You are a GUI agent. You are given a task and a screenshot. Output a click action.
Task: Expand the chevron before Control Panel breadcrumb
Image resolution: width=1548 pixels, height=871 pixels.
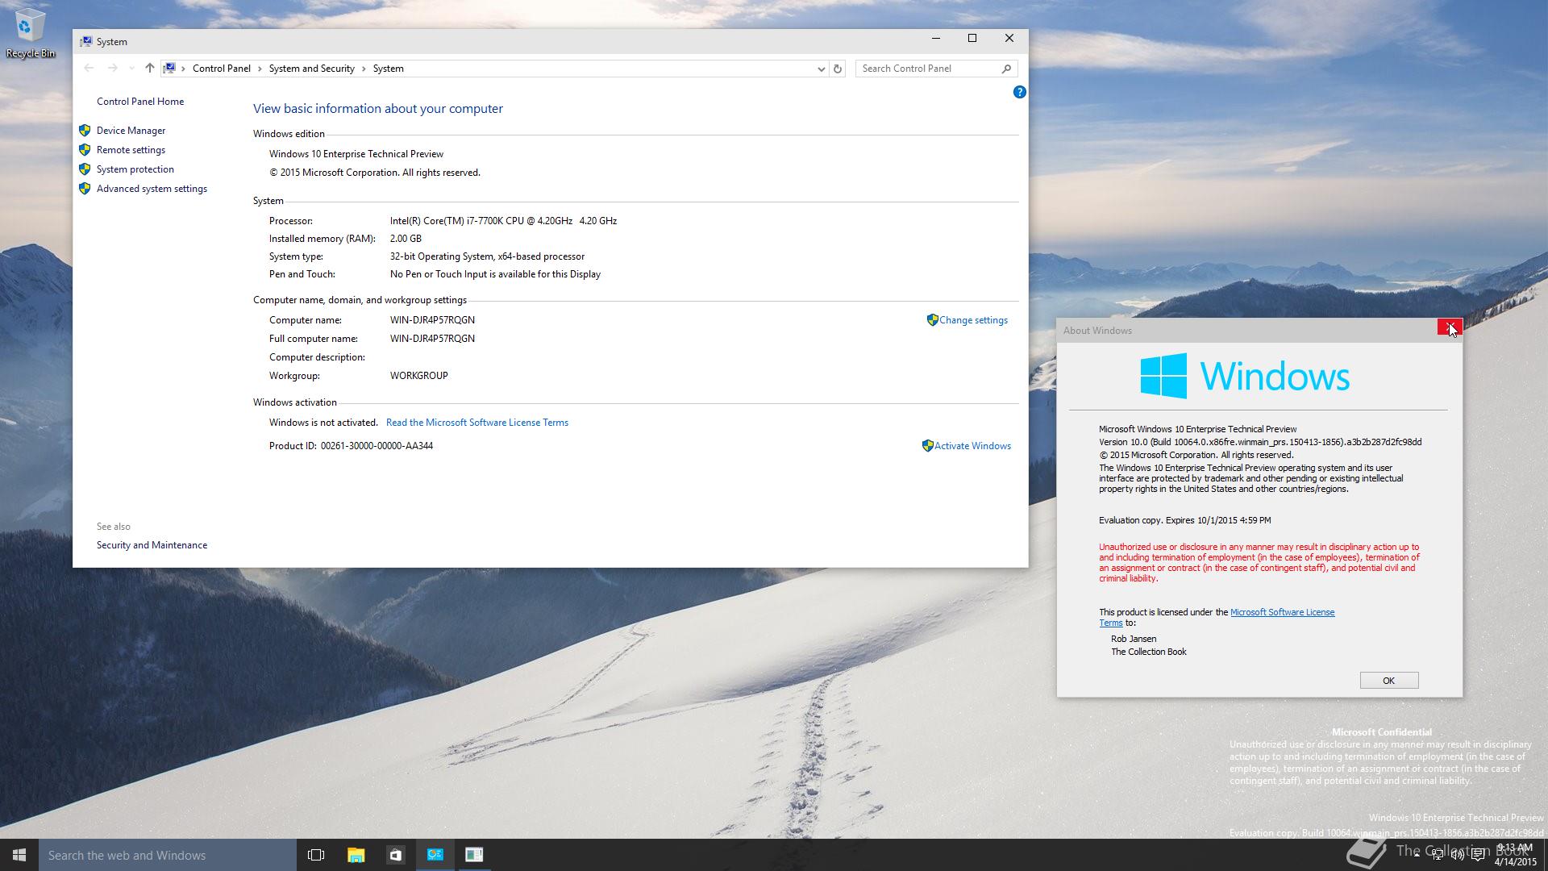[184, 69]
